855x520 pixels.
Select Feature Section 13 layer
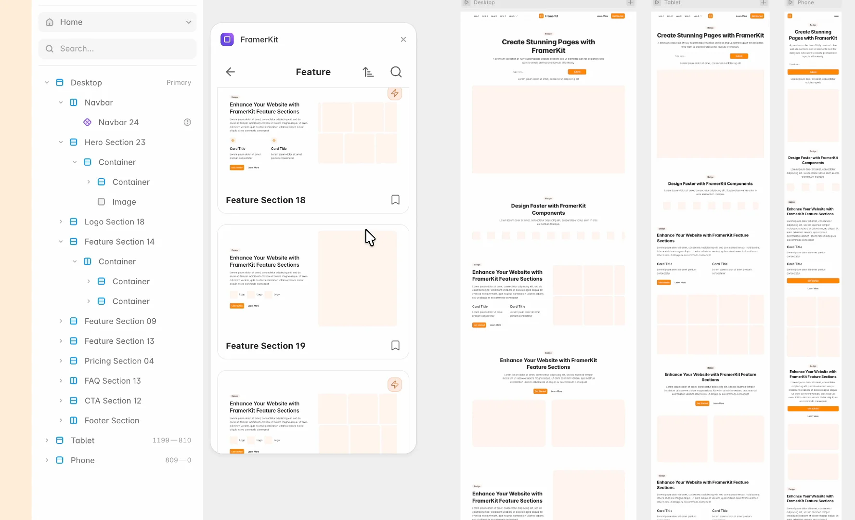119,341
